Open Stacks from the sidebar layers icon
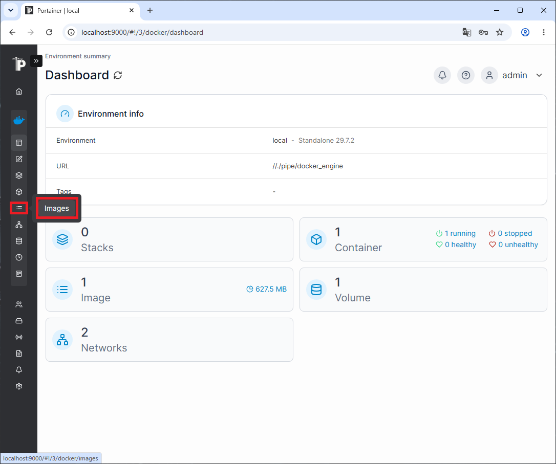 point(19,175)
